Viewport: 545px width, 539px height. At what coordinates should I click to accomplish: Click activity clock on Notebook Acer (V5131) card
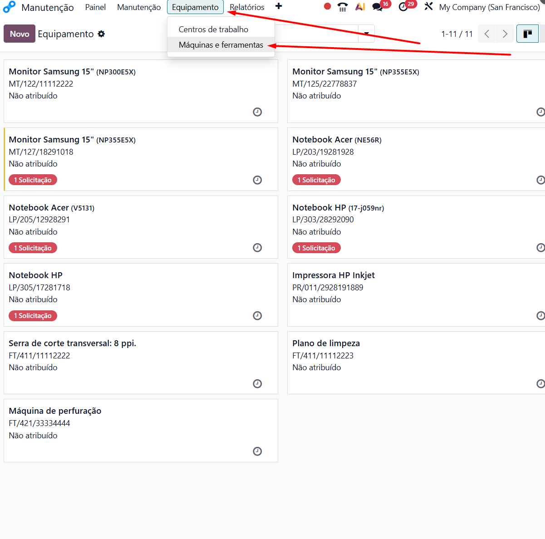click(x=257, y=248)
